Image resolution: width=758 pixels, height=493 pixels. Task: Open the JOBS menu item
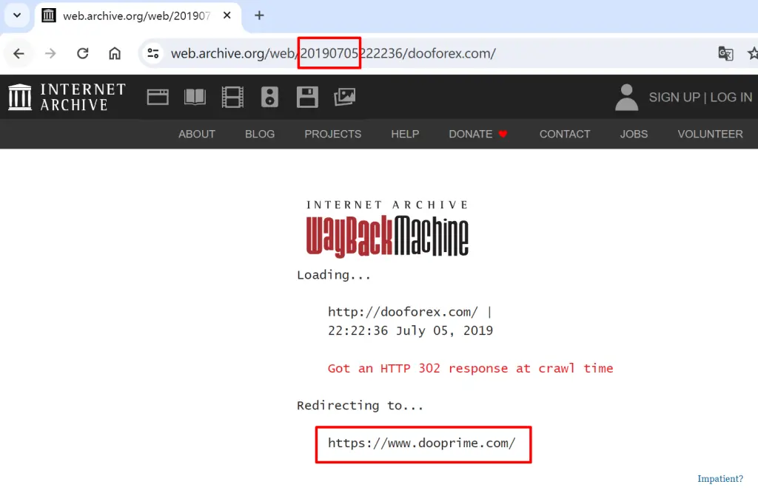pos(634,135)
